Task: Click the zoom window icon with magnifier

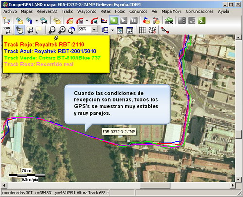Action: pyautogui.click(x=130, y=30)
